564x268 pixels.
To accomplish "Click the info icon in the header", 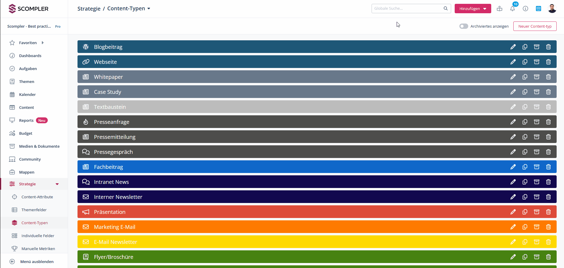I will click(x=525, y=9).
